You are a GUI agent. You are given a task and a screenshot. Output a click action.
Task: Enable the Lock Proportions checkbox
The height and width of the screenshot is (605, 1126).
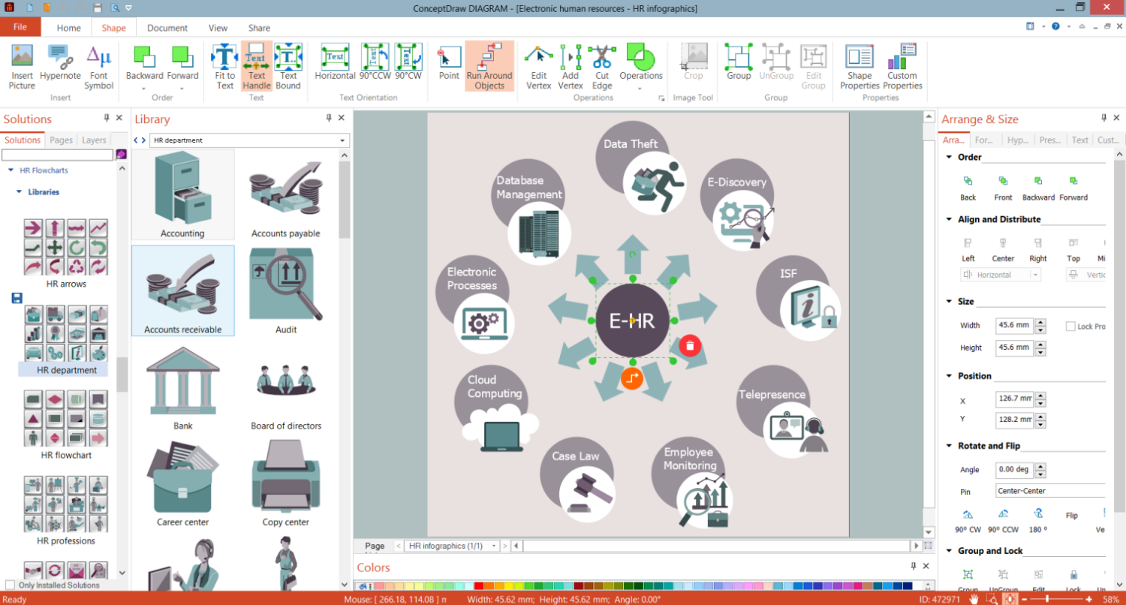(x=1070, y=327)
